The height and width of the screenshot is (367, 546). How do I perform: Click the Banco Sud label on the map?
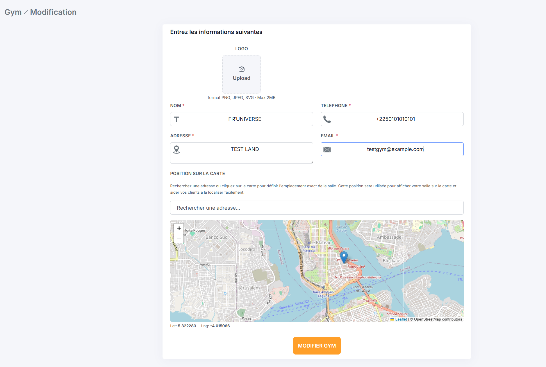[217, 237]
